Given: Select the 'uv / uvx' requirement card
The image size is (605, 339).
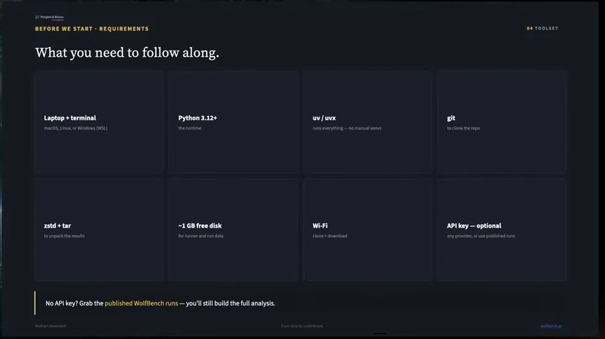Looking at the screenshot, I should 367,122.
